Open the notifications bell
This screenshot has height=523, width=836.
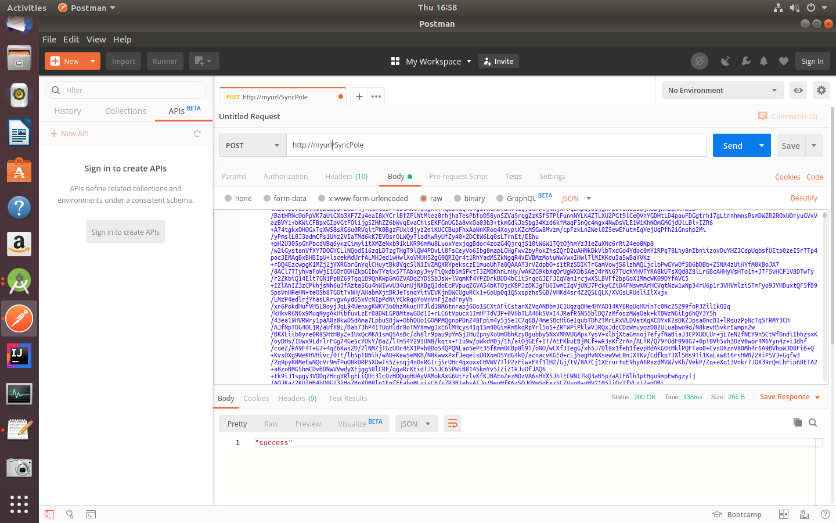[764, 61]
